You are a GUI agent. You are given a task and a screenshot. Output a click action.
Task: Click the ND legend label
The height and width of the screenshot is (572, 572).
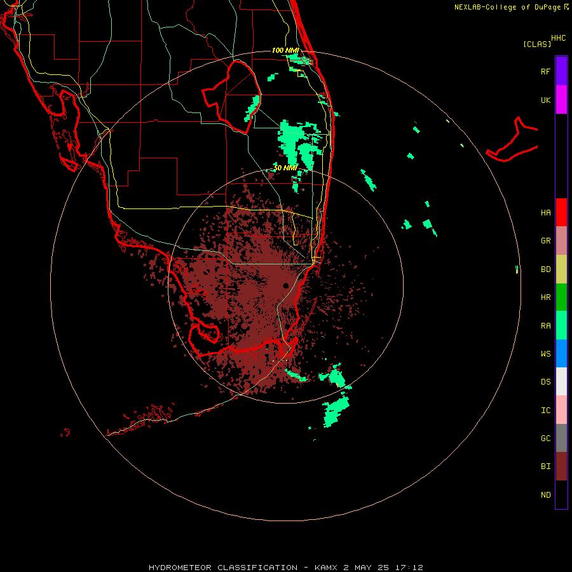click(545, 495)
